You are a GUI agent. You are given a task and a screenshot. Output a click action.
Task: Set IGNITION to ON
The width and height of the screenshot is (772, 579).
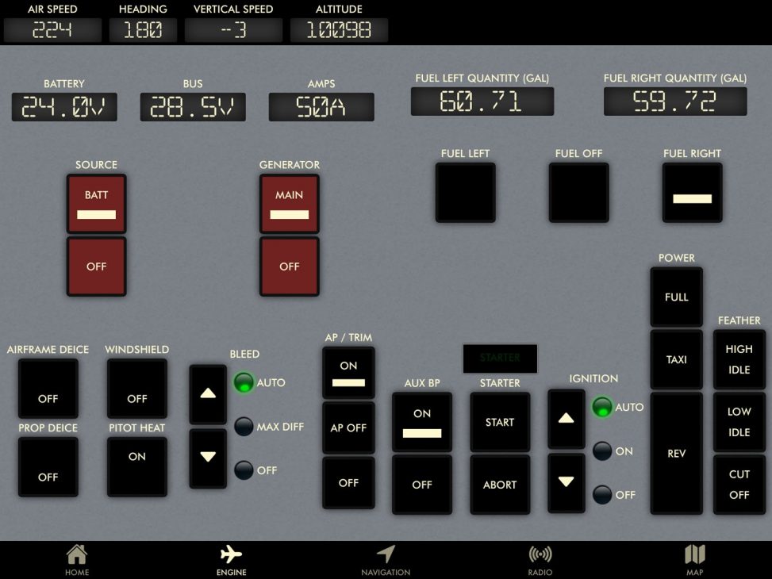pyautogui.click(x=601, y=451)
